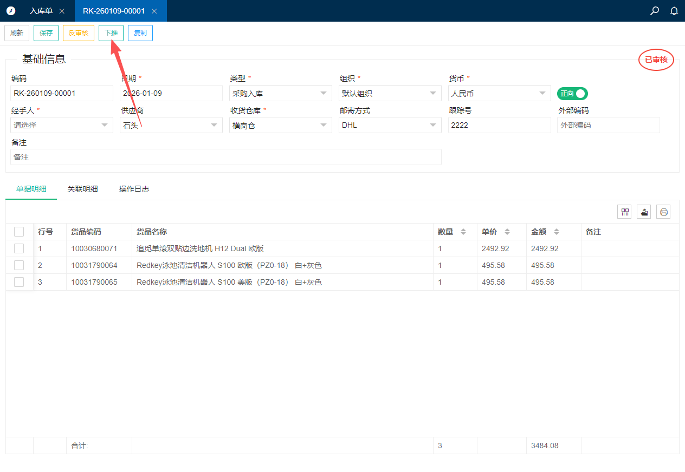Screen dimensions: 685x472
Task: Click the export icon above table
Action: pyautogui.click(x=644, y=212)
